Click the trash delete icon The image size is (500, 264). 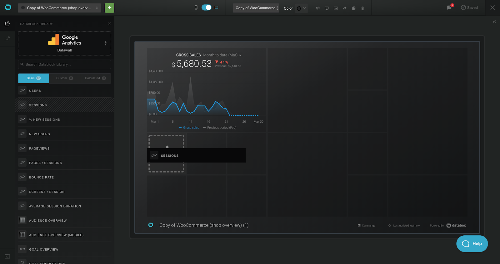[363, 8]
